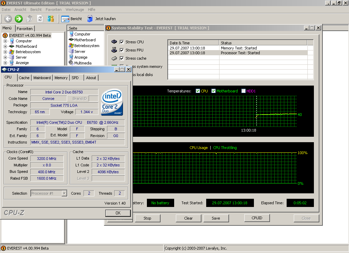Image resolution: width=349 pixels, height=253 pixels.
Task: Select Memory Test: Started log row
Action: (x=238, y=48)
